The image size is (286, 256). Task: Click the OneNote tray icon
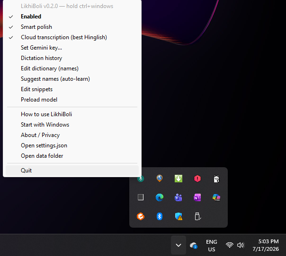(x=197, y=197)
